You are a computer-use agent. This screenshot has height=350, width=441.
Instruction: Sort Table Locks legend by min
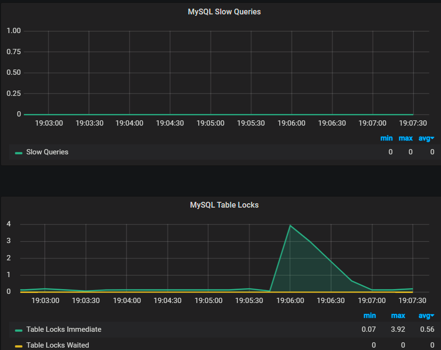369,316
